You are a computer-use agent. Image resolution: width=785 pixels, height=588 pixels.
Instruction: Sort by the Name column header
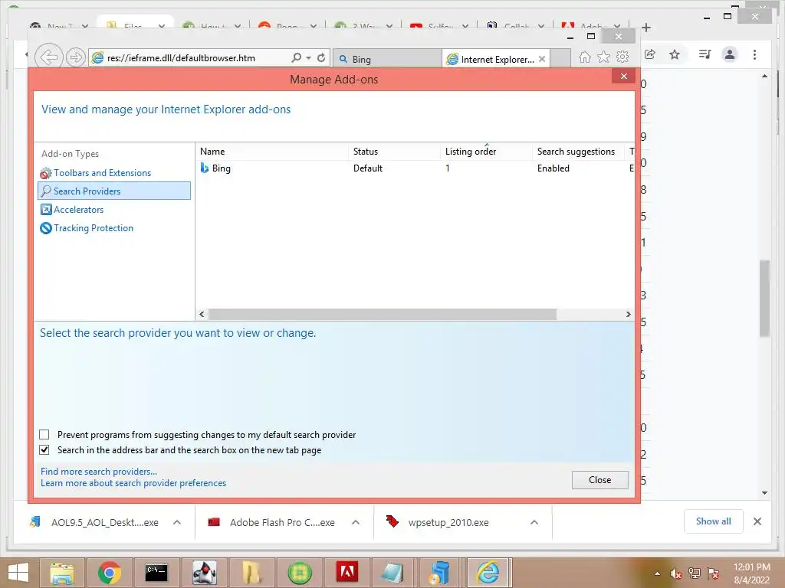[x=271, y=152]
